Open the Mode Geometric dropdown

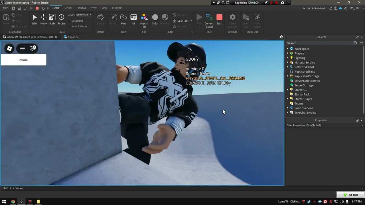coord(84,15)
